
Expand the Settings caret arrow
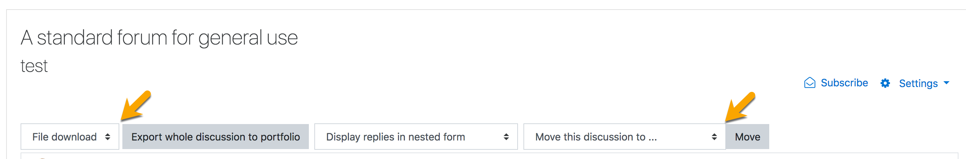pos(946,83)
